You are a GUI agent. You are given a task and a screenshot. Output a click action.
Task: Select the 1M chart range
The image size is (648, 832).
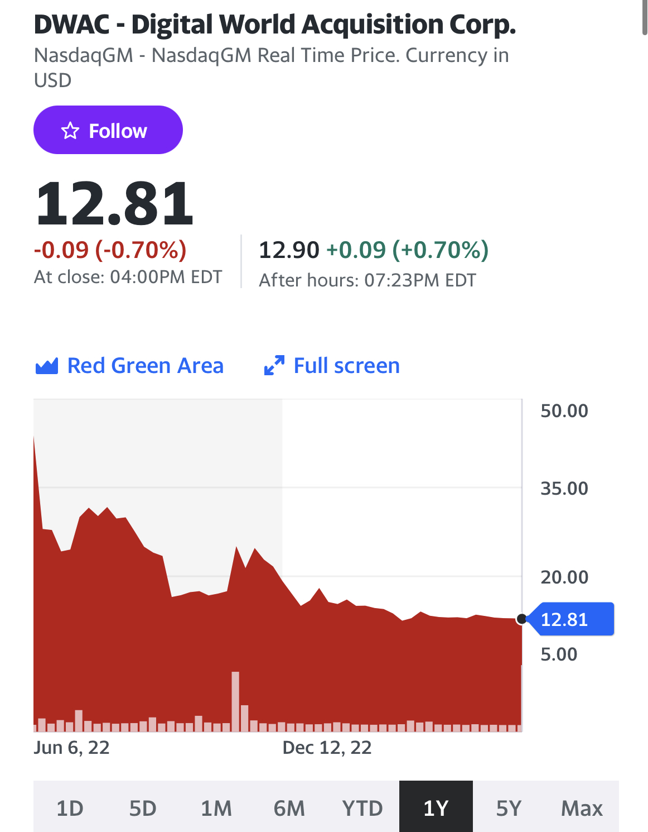(x=216, y=808)
